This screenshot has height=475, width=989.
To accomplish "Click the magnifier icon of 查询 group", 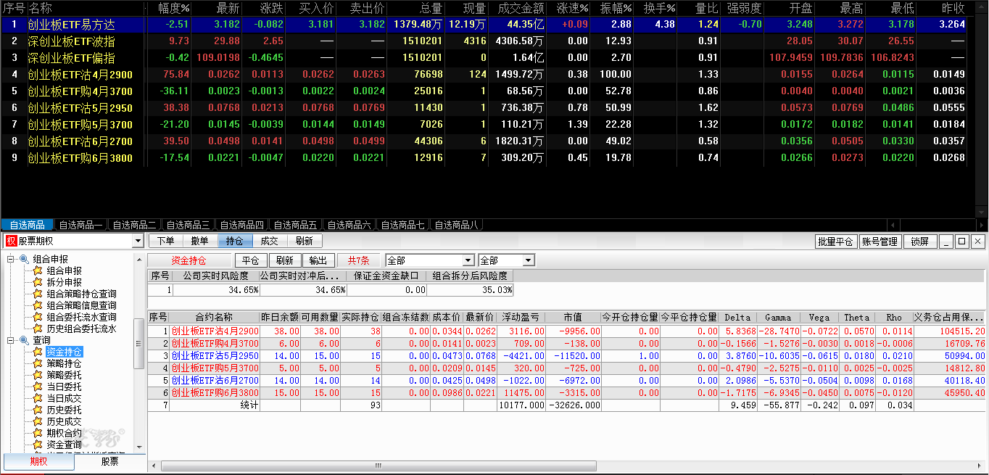I will (x=24, y=340).
